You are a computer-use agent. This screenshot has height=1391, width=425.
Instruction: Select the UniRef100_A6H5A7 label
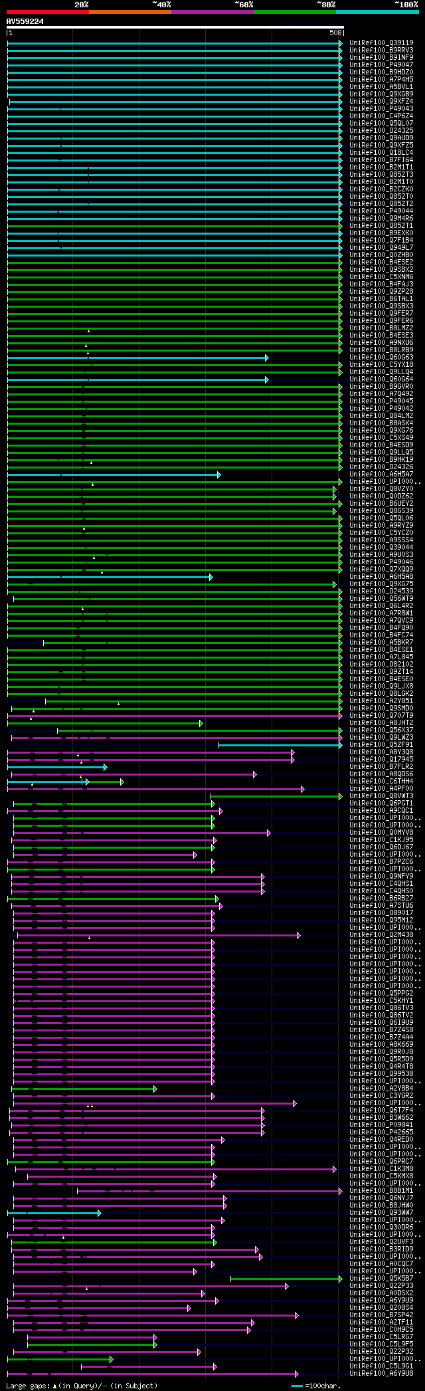pos(381,475)
